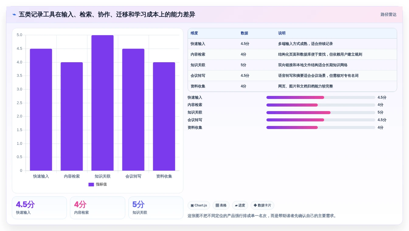
Task: Click the 2.5 y-axis tick label
Action: pyautogui.click(x=19, y=103)
